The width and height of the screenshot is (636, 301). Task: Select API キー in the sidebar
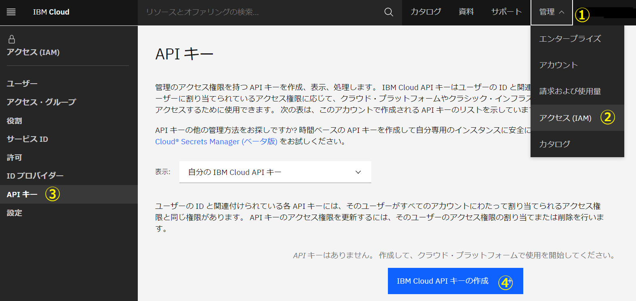69,194
